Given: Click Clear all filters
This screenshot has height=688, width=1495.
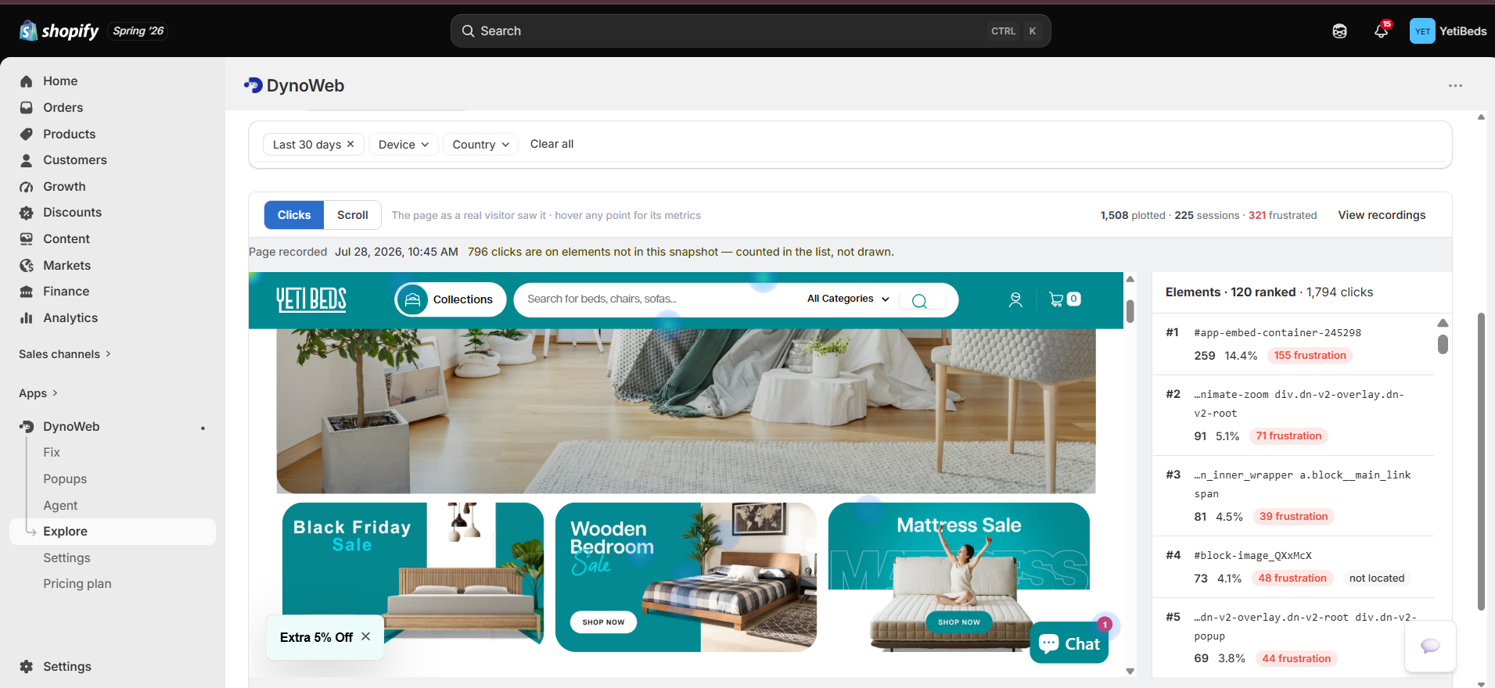Looking at the screenshot, I should tap(552, 144).
